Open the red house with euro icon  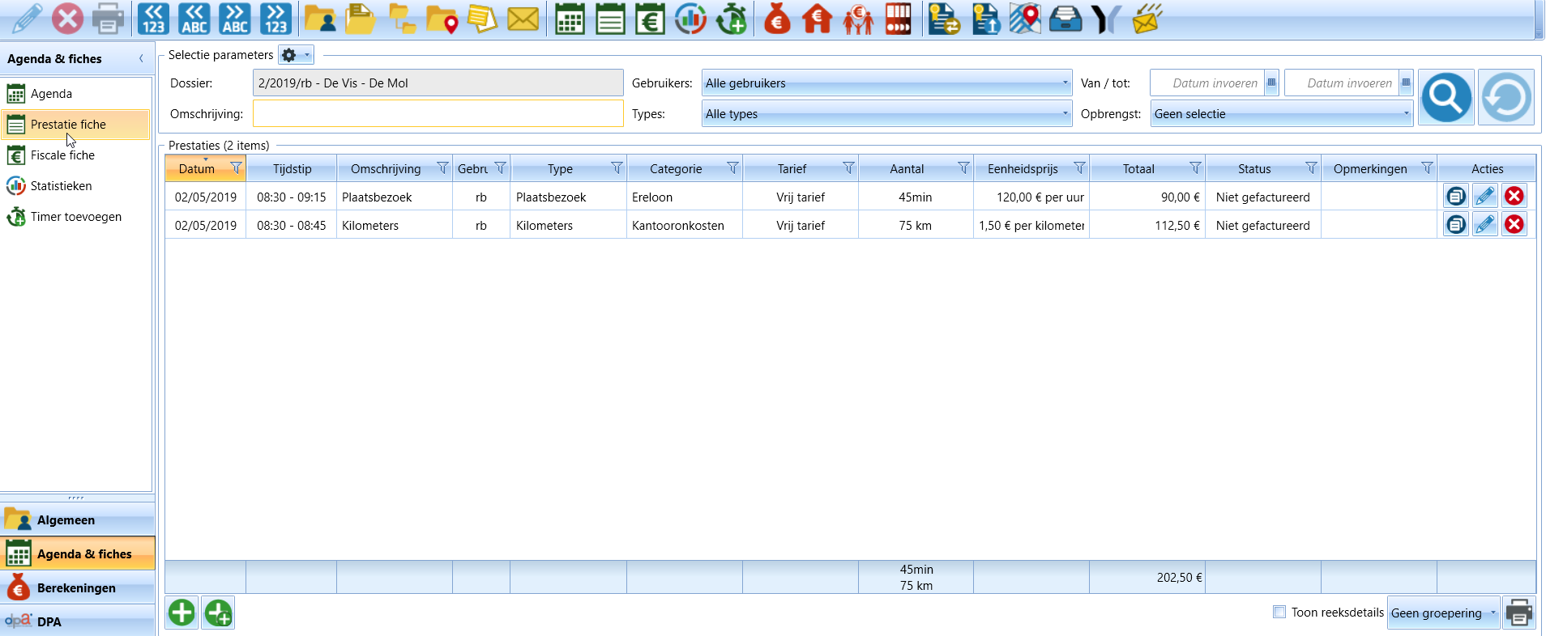[x=818, y=19]
